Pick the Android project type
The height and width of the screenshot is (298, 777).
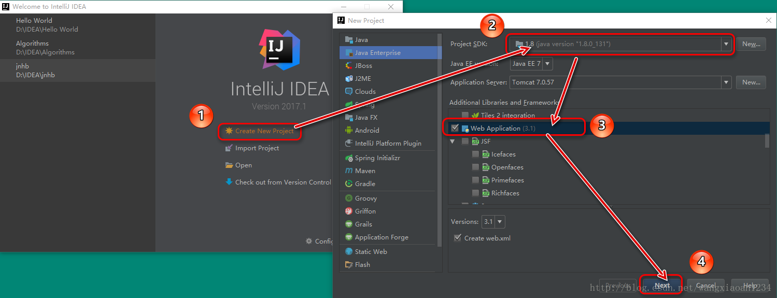[x=390, y=131]
